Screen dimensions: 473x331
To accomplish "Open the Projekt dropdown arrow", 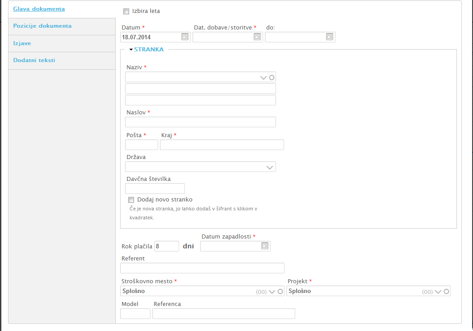I will point(438,291).
